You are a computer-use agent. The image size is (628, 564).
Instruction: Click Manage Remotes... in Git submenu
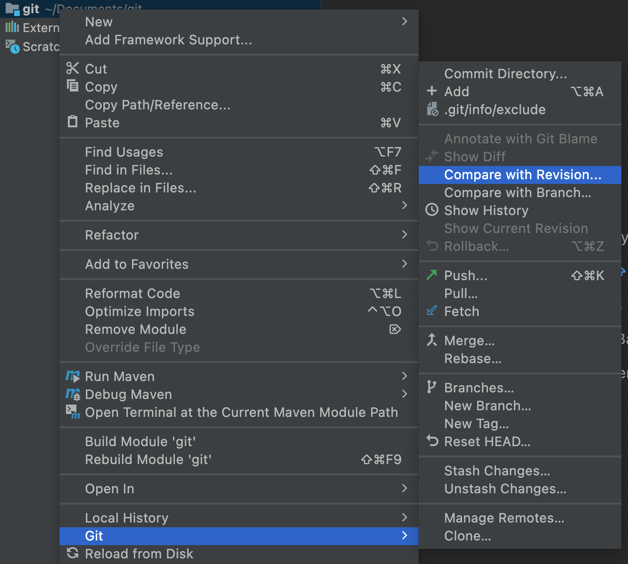[504, 518]
